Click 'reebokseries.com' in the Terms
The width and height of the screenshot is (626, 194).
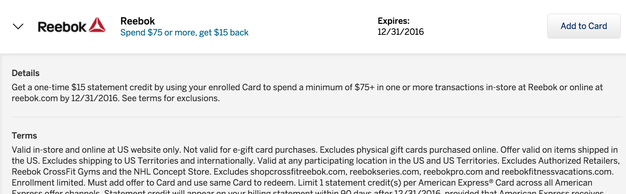(385, 172)
